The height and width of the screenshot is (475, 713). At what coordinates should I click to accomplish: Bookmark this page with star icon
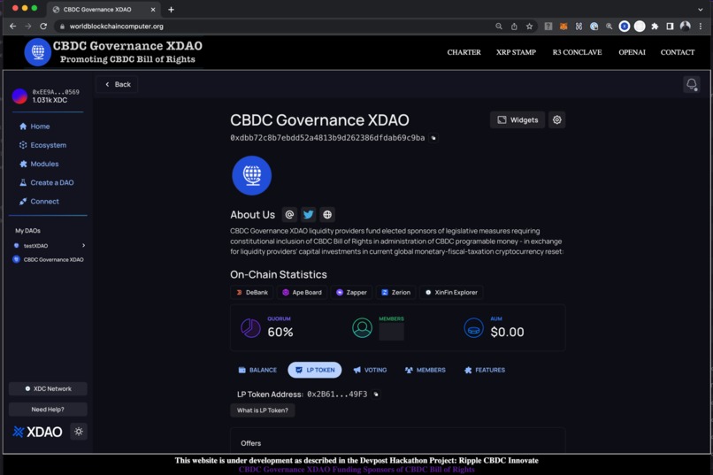(x=529, y=27)
